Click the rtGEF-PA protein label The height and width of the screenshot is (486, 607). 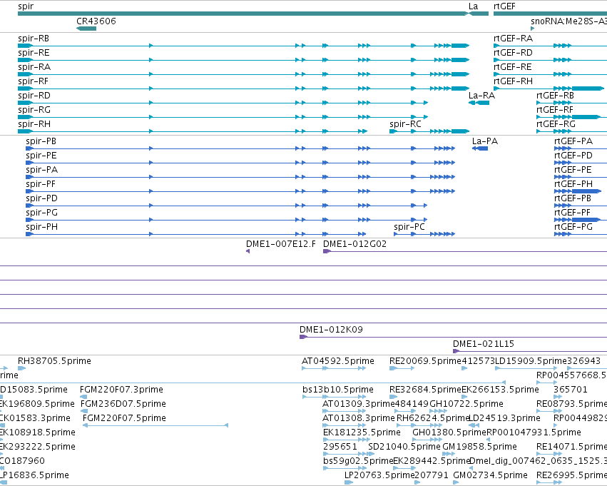click(573, 141)
